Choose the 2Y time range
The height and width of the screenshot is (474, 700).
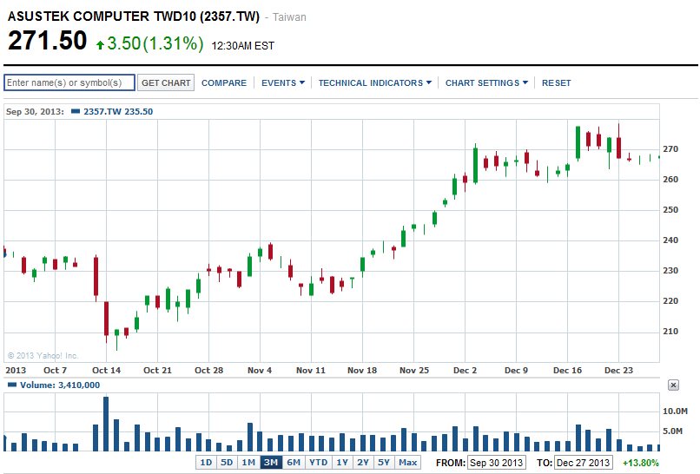point(363,463)
